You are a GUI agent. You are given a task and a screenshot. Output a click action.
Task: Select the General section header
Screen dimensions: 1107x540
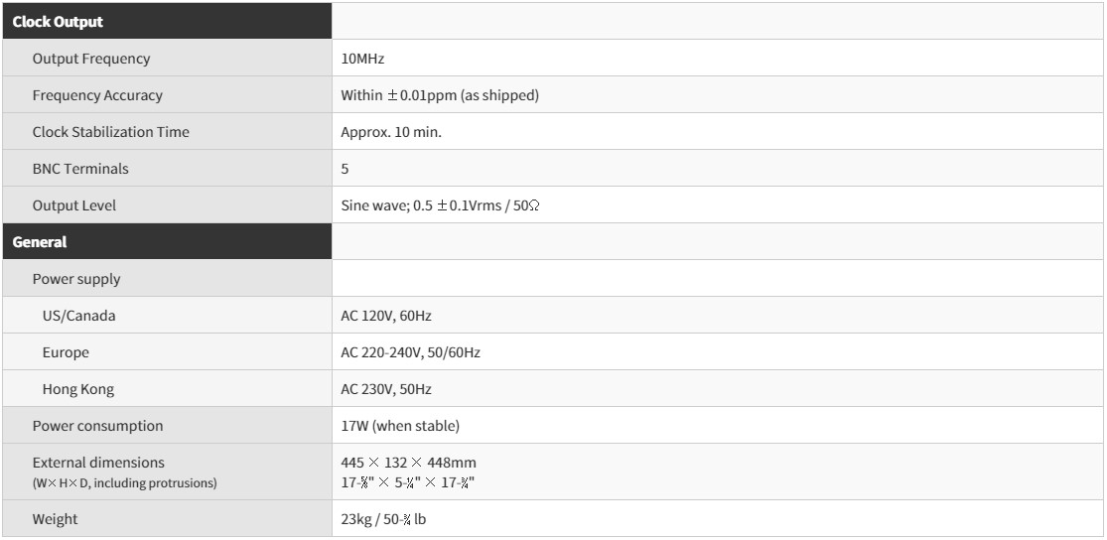(x=40, y=242)
